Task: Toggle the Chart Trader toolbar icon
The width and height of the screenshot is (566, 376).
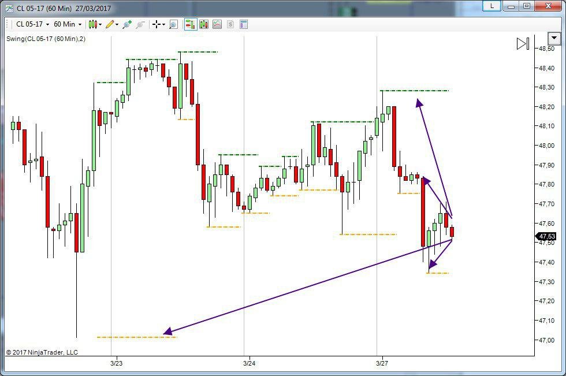Action: pos(191,24)
